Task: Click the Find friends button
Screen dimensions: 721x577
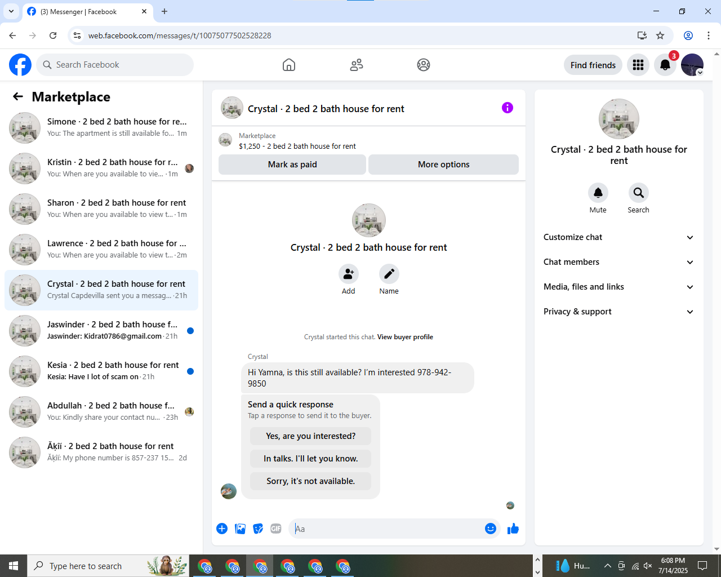Action: coord(593,65)
